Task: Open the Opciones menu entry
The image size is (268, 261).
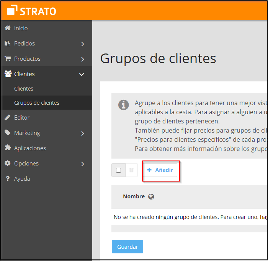Action: click(x=46, y=164)
